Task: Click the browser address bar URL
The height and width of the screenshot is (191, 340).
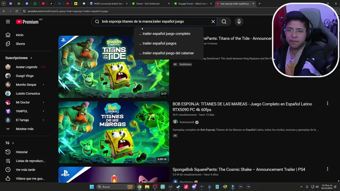Action: point(68,11)
